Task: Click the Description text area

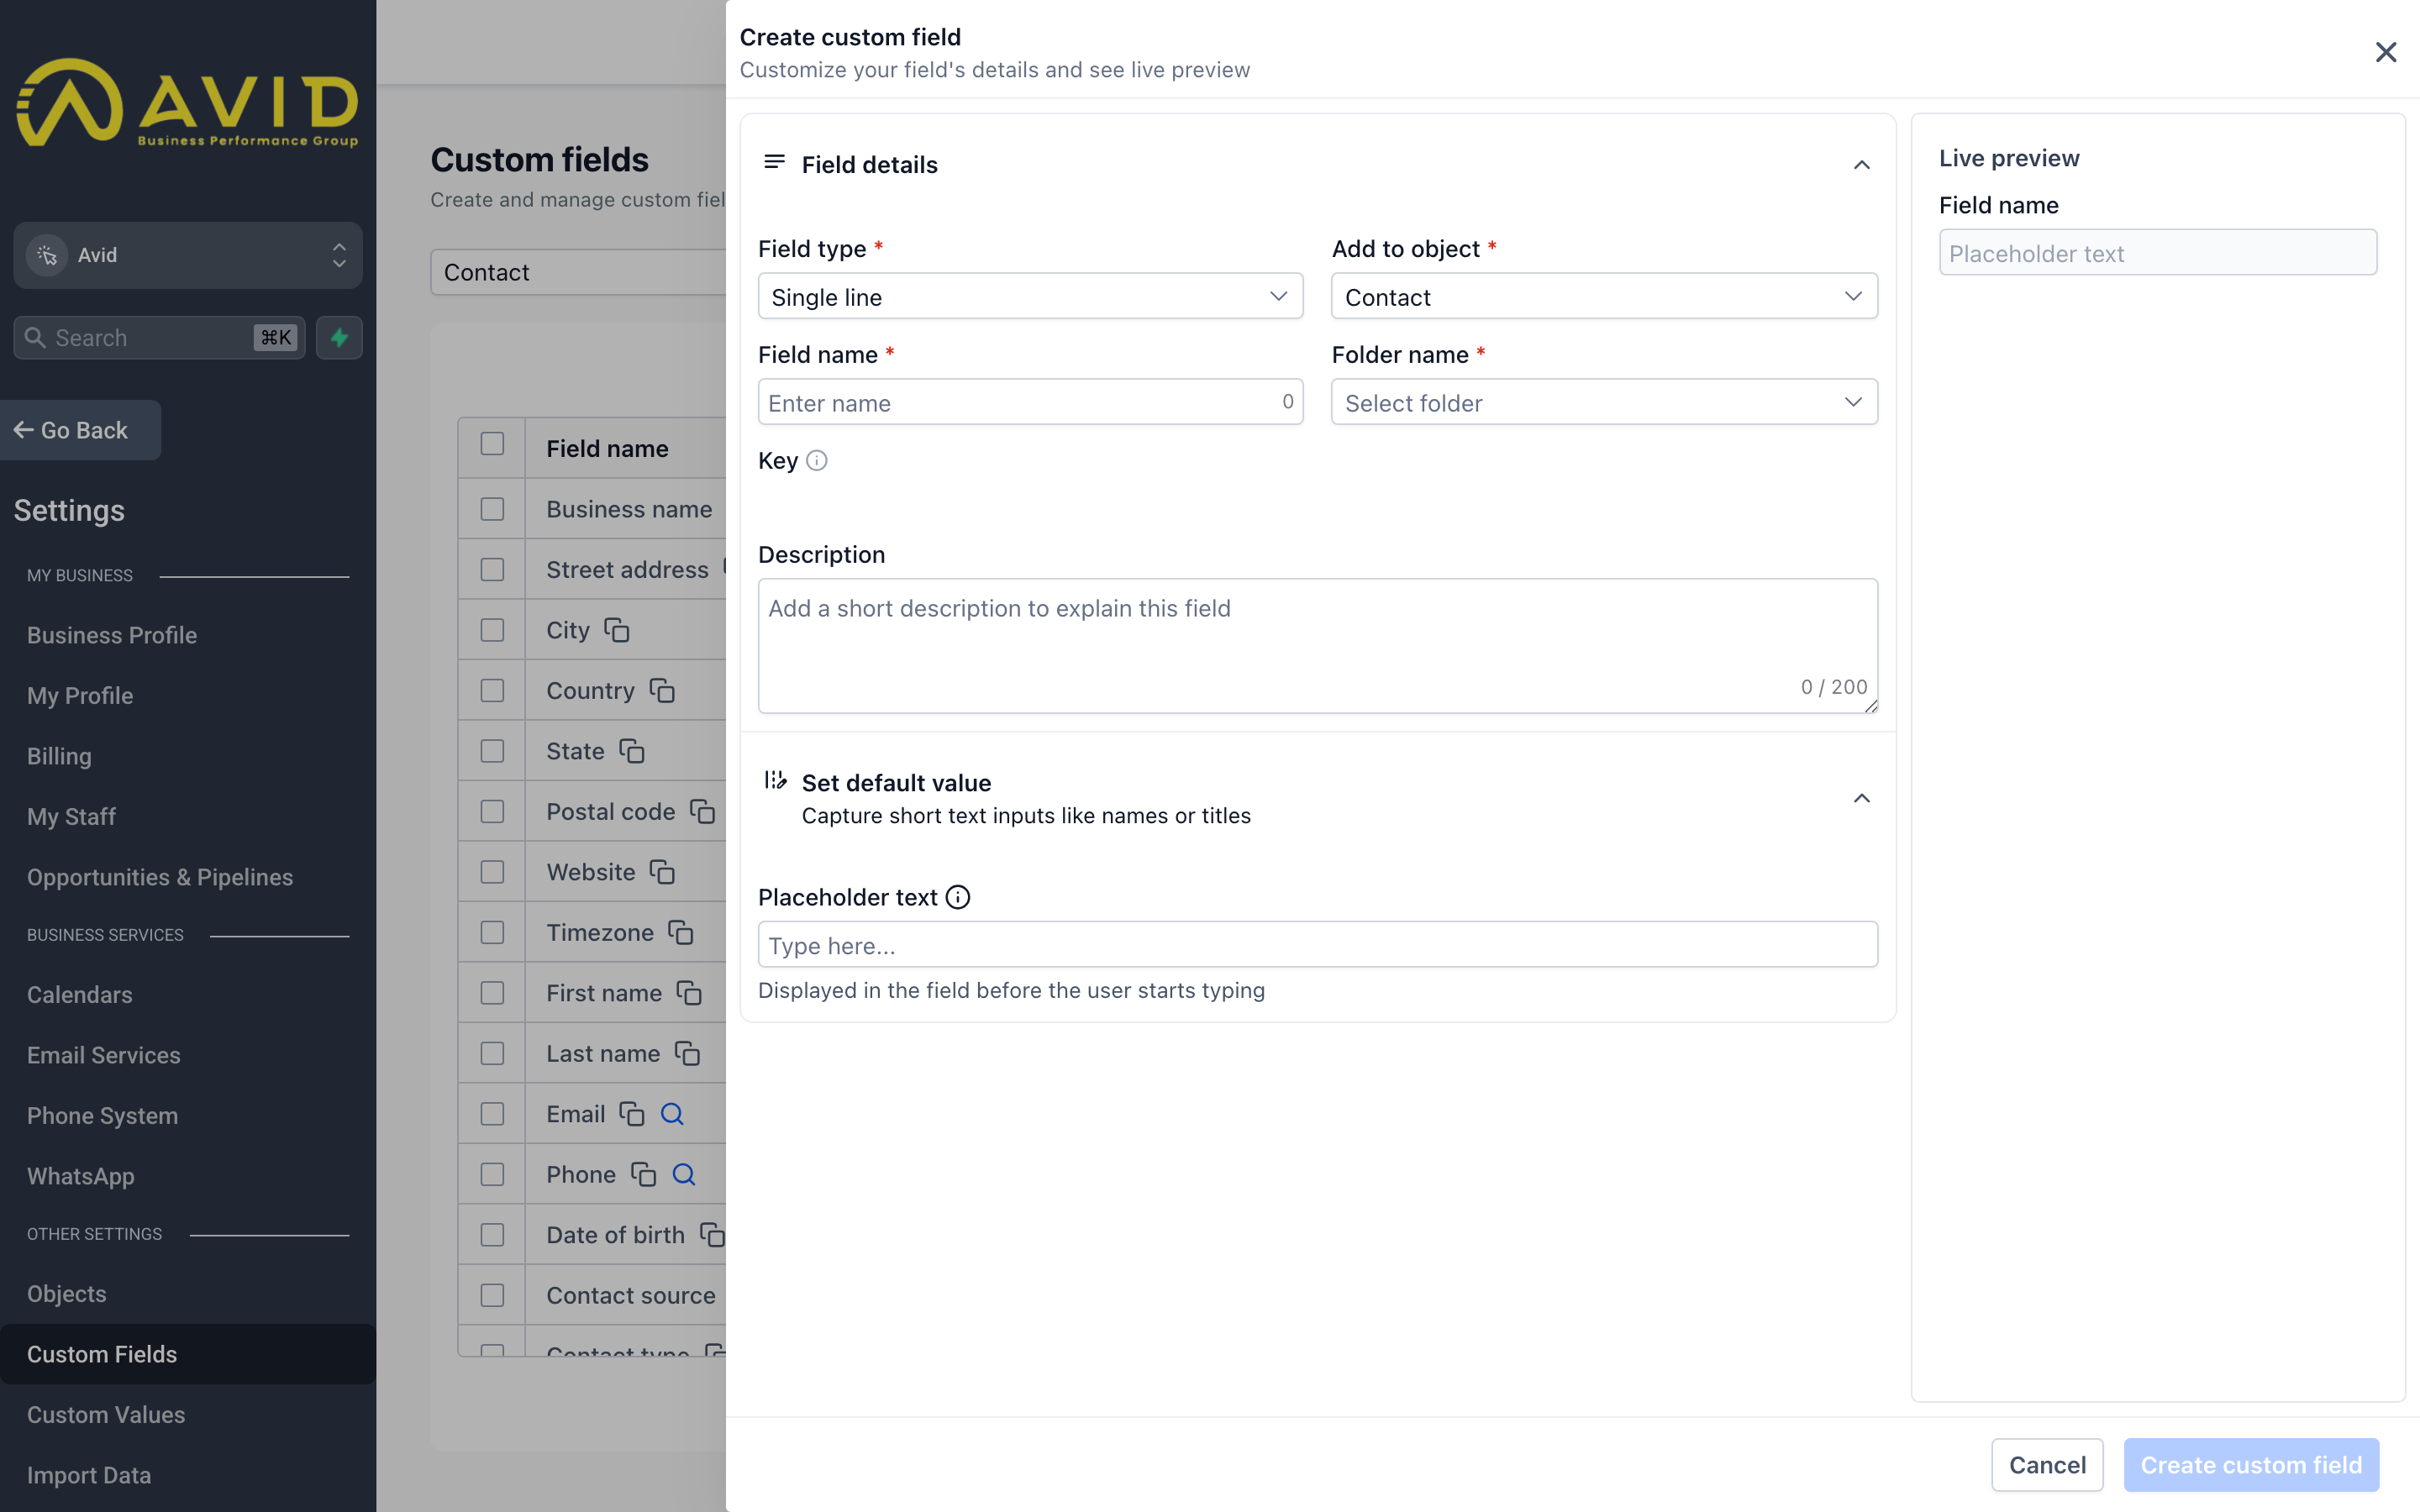Action: click(1317, 646)
